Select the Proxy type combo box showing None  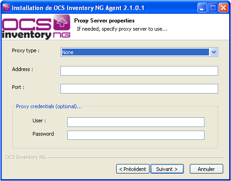(139, 52)
